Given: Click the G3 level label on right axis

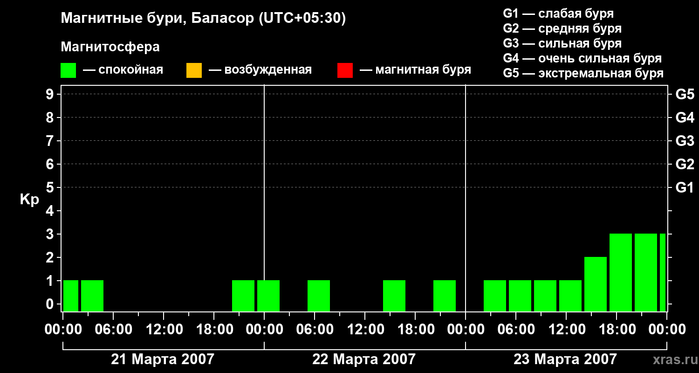Looking at the screenshot, I should pyautogui.click(x=685, y=141).
